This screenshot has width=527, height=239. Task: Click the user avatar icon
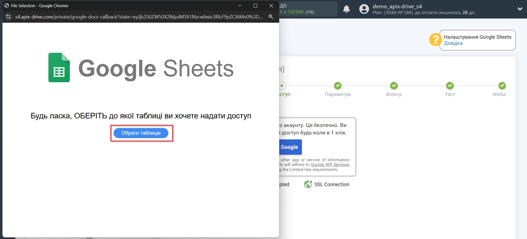coord(364,9)
